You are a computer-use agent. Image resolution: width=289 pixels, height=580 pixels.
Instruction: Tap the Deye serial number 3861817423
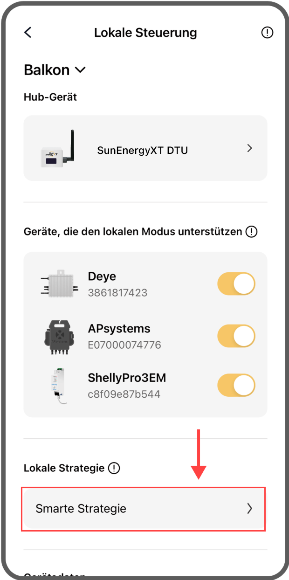117,293
